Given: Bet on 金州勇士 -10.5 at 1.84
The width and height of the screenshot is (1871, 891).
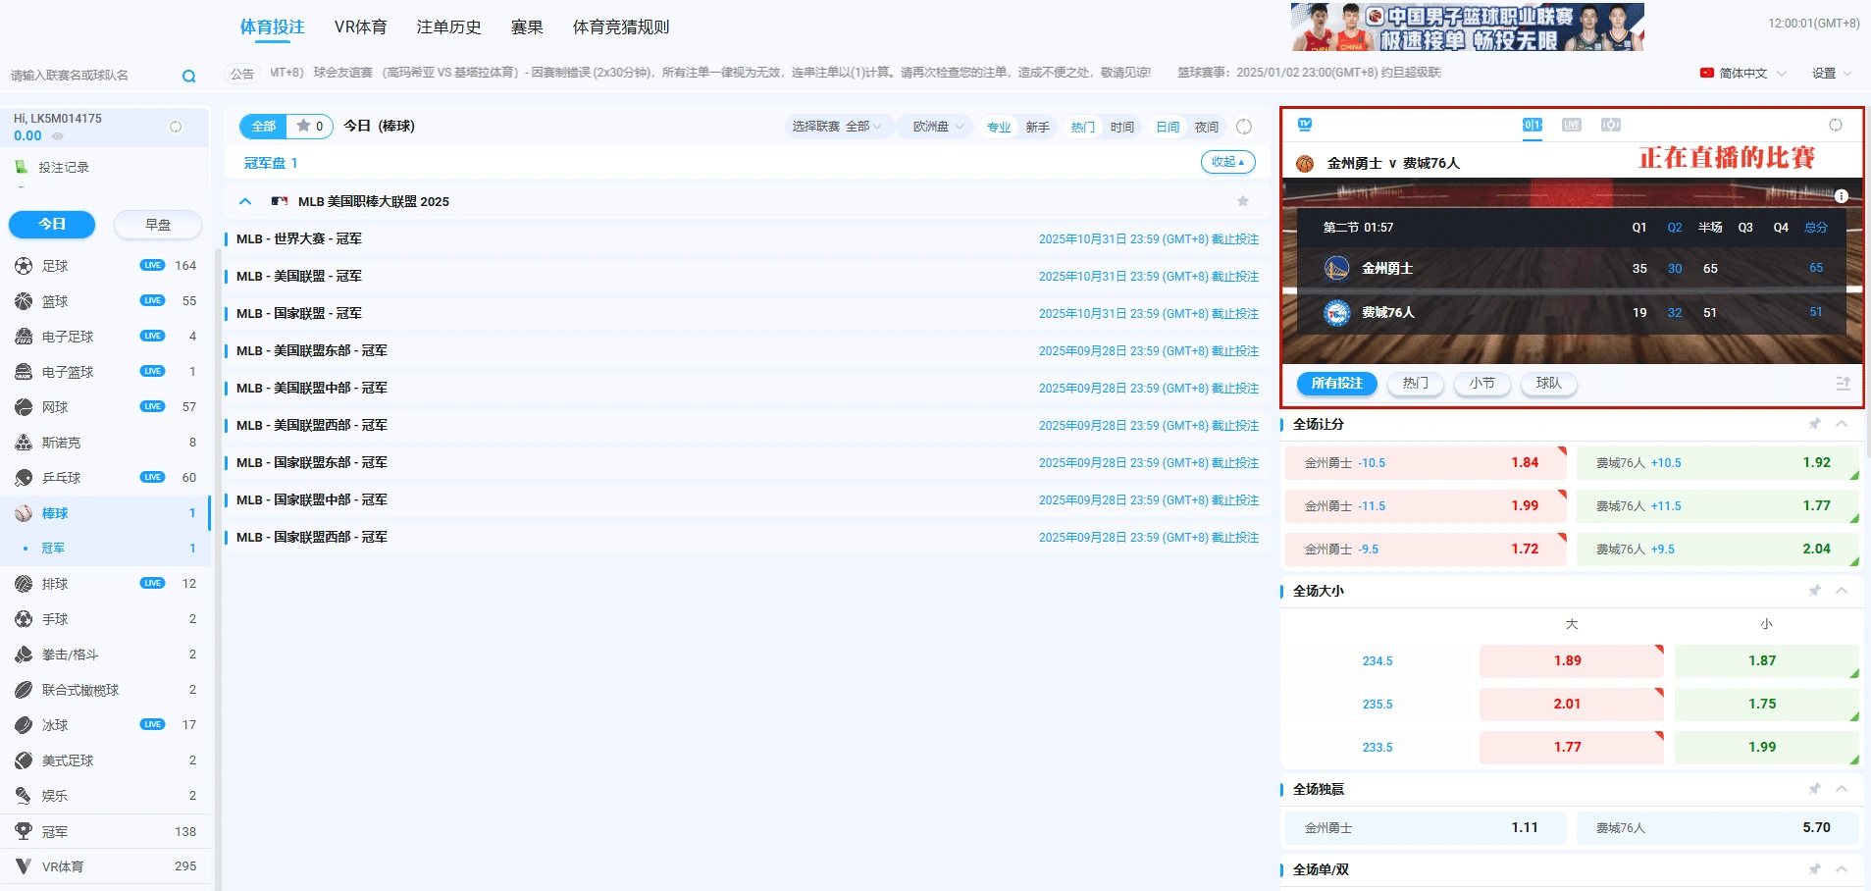Looking at the screenshot, I should tap(1425, 463).
